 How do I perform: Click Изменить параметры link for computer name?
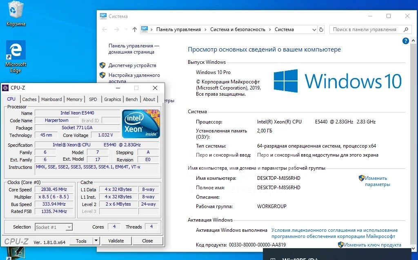click(377, 181)
